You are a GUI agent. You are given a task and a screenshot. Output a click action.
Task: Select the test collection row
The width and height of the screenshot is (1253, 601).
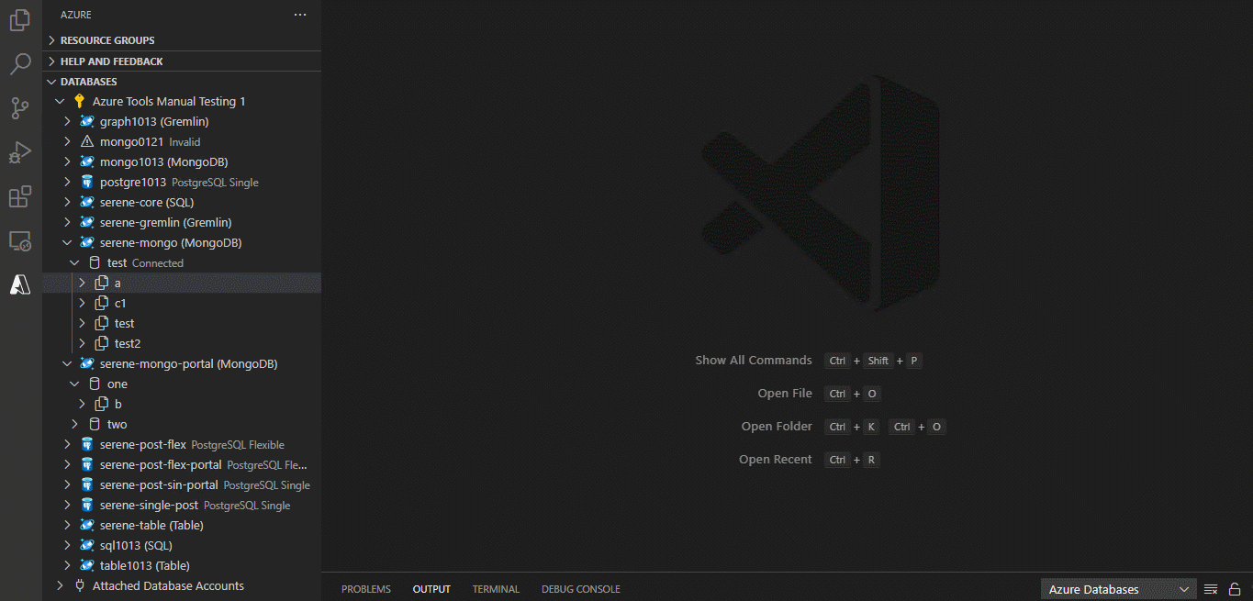point(182,323)
